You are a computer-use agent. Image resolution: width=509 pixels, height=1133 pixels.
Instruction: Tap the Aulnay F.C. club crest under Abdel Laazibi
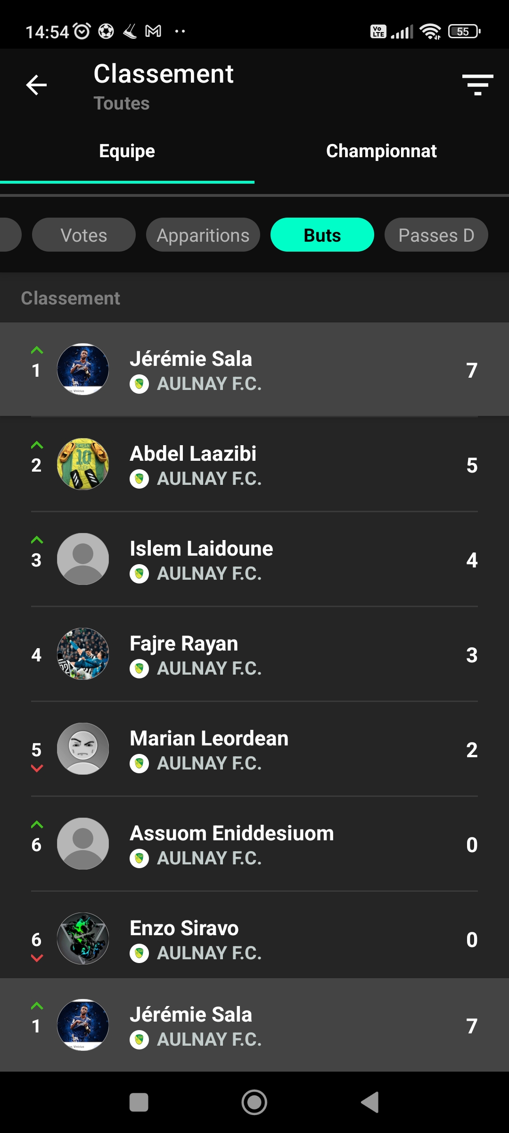(x=139, y=479)
